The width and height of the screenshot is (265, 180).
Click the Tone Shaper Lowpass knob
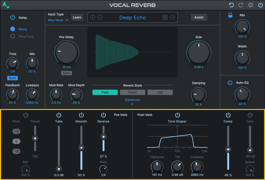pos(197,167)
